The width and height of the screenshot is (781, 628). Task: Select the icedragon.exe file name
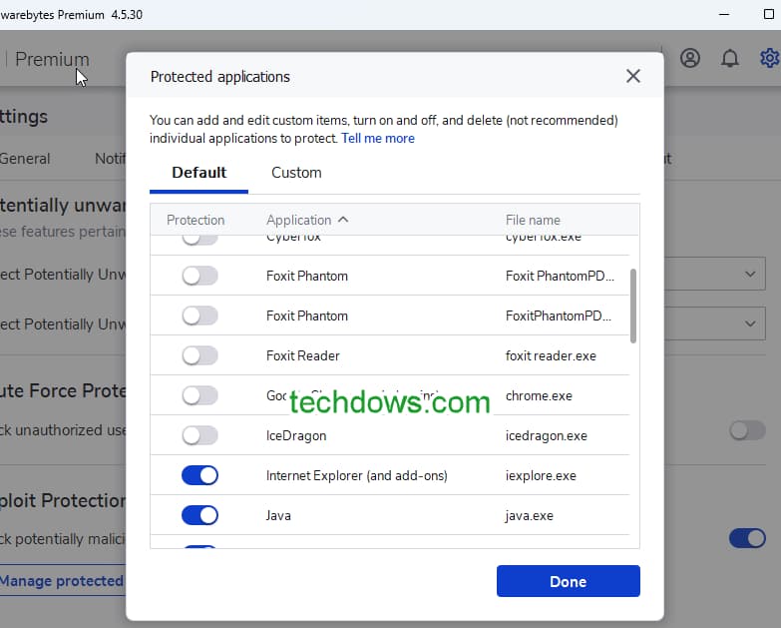[546, 435]
